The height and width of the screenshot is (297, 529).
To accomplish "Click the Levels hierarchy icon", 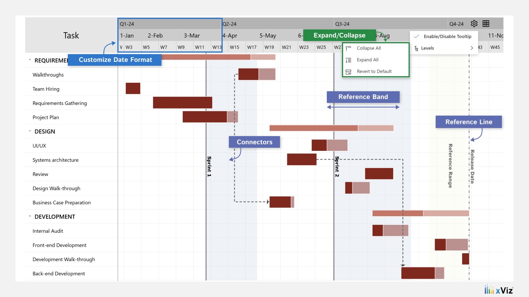I will tap(416, 48).
